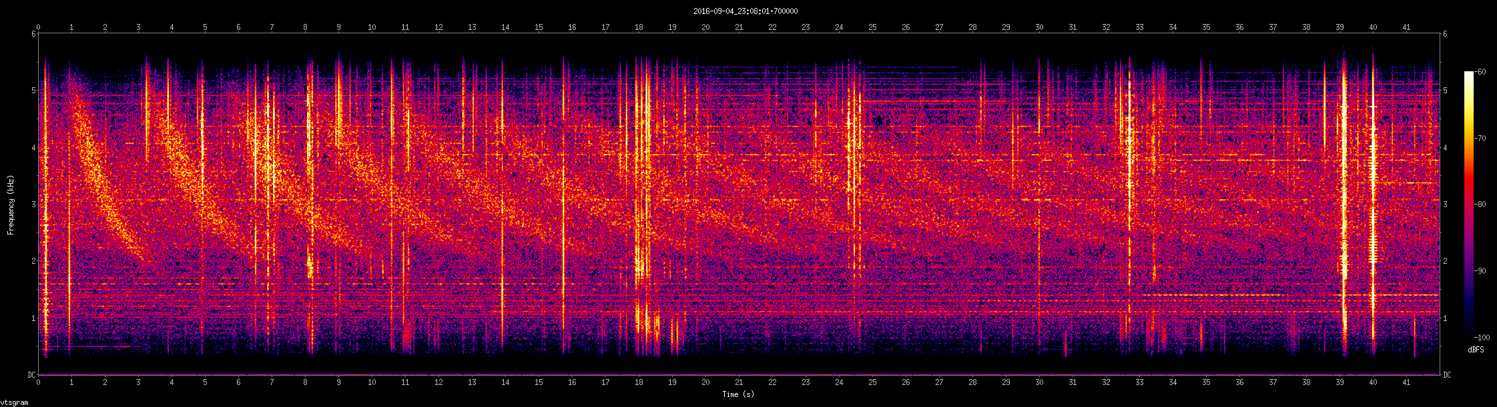The width and height of the screenshot is (1497, 407).
Task: Click the 0 second tick on top axis
Action: click(x=39, y=27)
